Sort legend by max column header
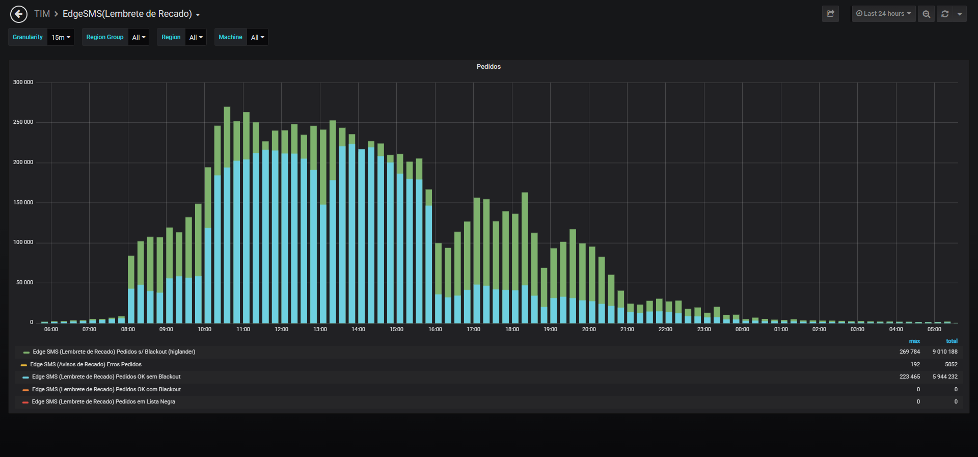The height and width of the screenshot is (457, 978). point(914,341)
